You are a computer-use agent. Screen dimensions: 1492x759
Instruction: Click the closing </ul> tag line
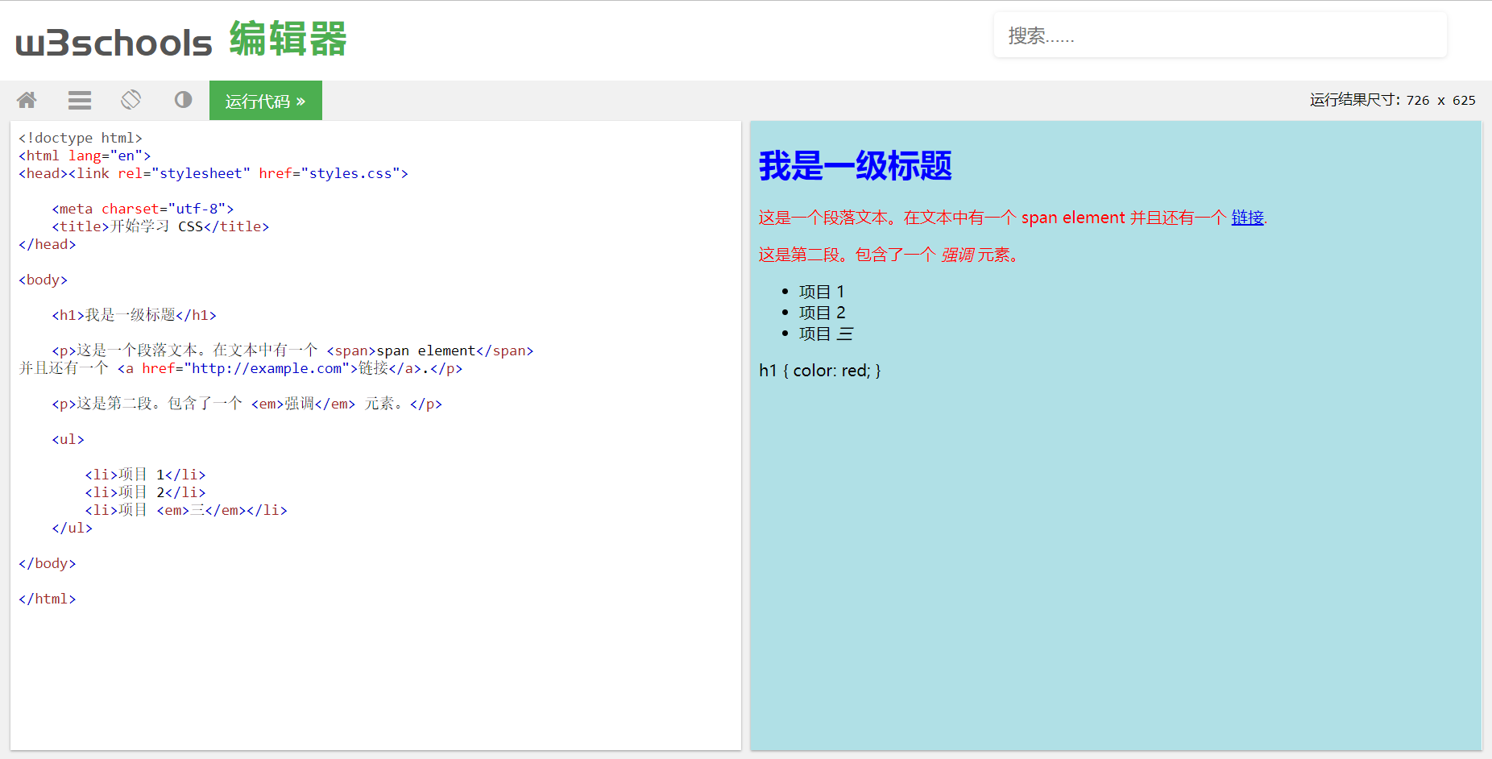(72, 528)
